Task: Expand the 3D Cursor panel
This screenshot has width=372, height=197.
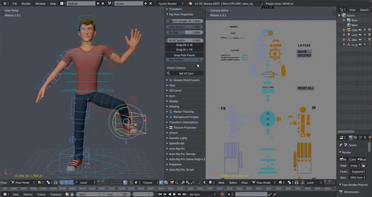Action: coord(175,91)
